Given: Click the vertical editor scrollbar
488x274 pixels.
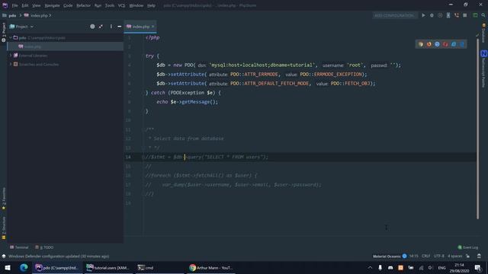Looking at the screenshot, I should click(477, 129).
